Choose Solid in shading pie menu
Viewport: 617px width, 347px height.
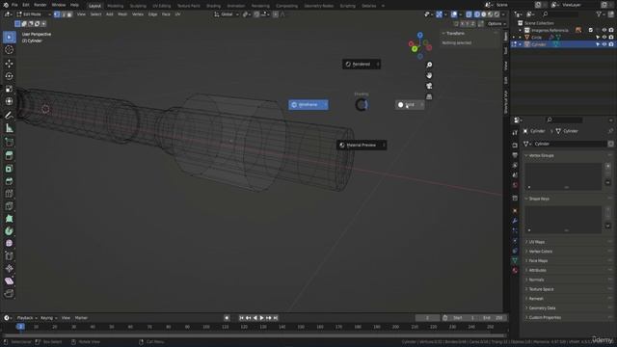[x=410, y=105]
